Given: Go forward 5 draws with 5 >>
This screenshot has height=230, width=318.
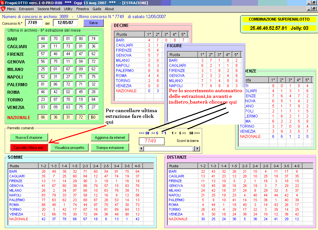Looking at the screenshot, I should point(182,133).
